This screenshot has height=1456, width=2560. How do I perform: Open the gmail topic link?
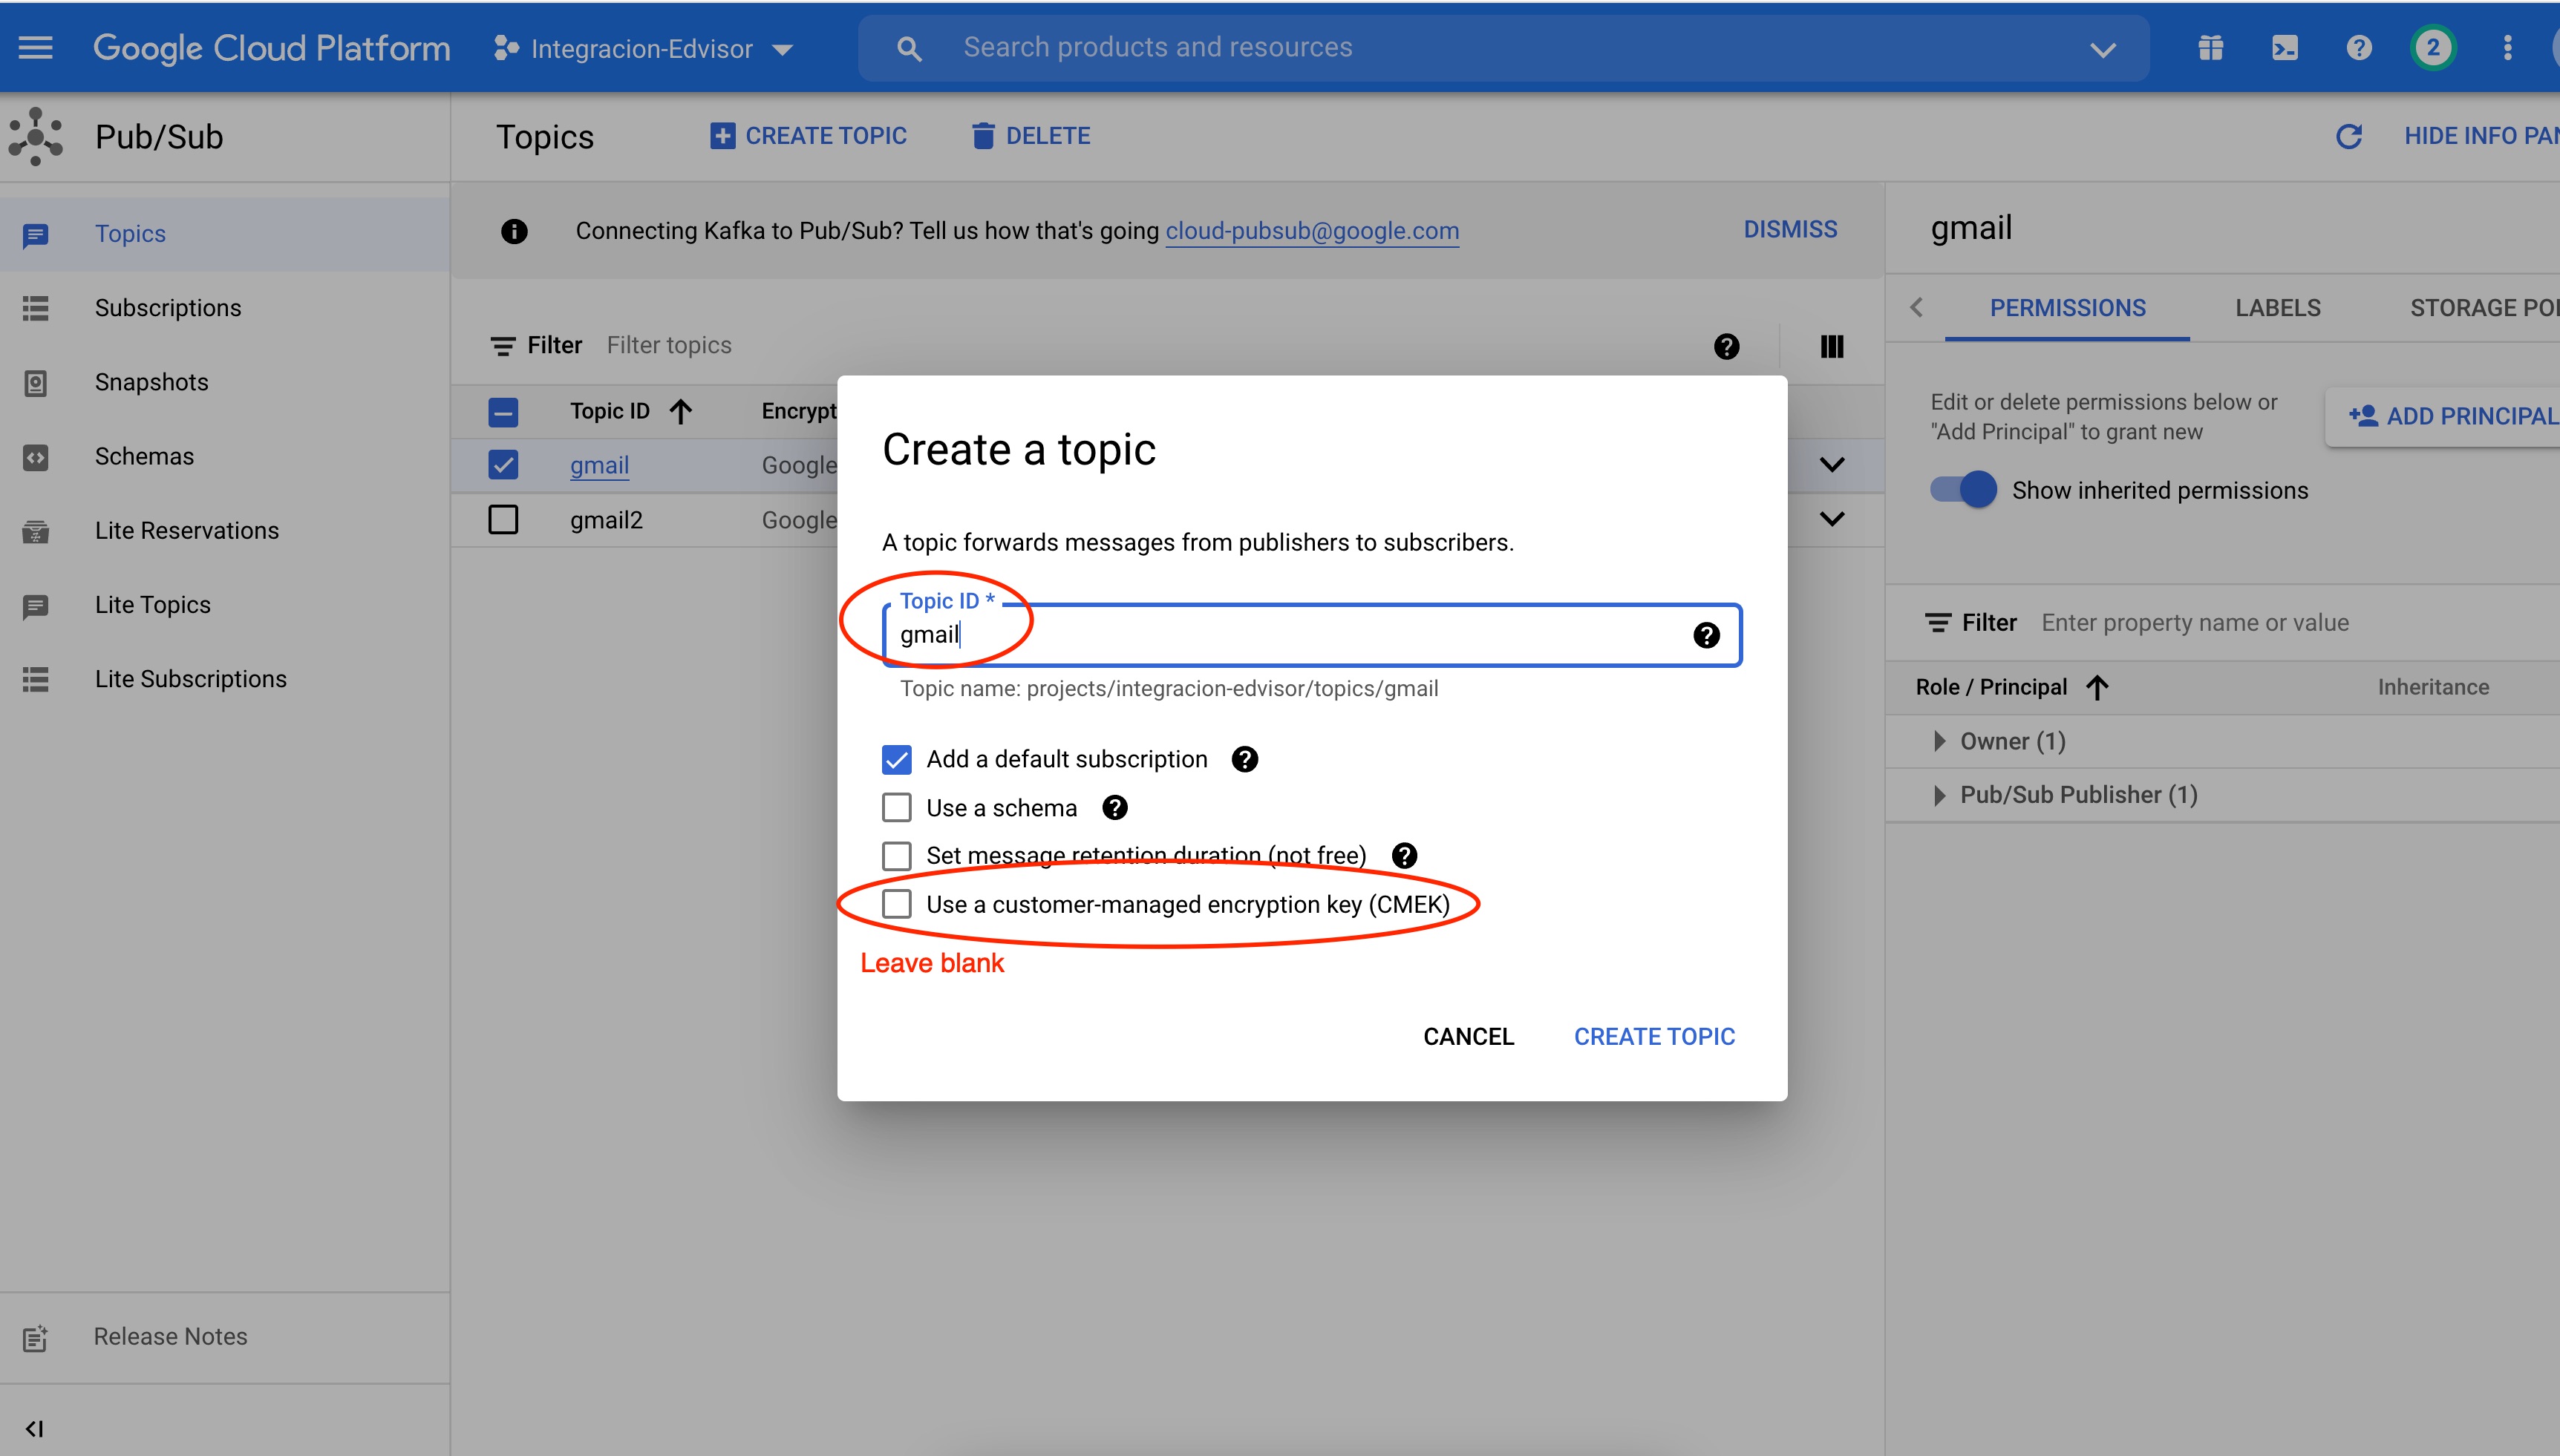coord(599,465)
